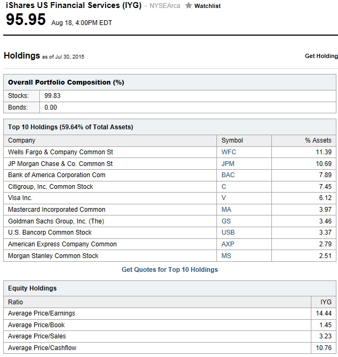Viewport: 338px width, 357px height.
Task: Click Price/Cashflow value 10.76
Action: (324, 348)
